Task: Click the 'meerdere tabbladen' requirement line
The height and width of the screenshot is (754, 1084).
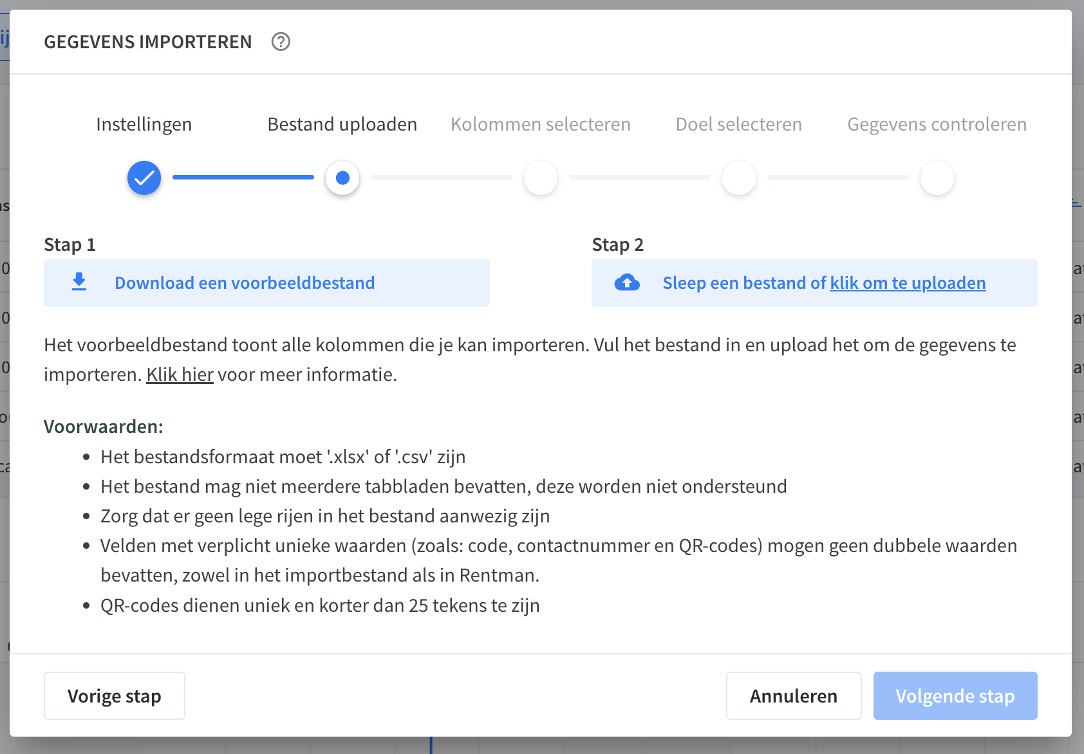Action: click(444, 486)
